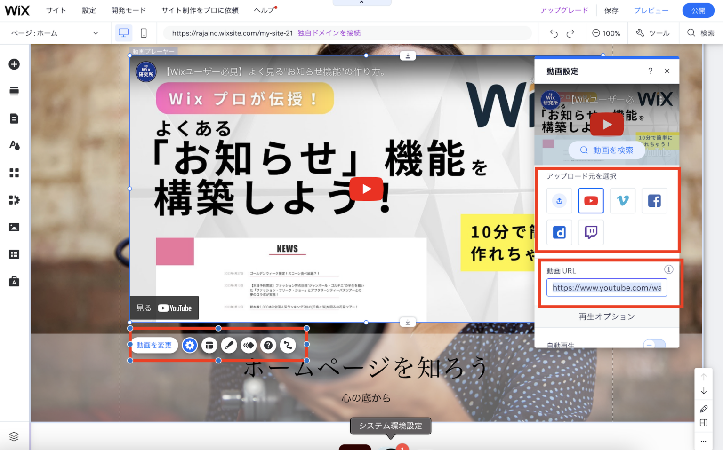Select the Vimeo upload source icon
Viewport: 723px width, 450px height.
click(x=622, y=201)
